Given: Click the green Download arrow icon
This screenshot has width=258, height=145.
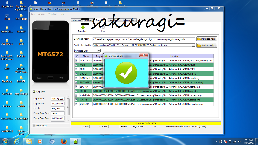Looking at the screenshot, I should pyautogui.click(x=82, y=27).
